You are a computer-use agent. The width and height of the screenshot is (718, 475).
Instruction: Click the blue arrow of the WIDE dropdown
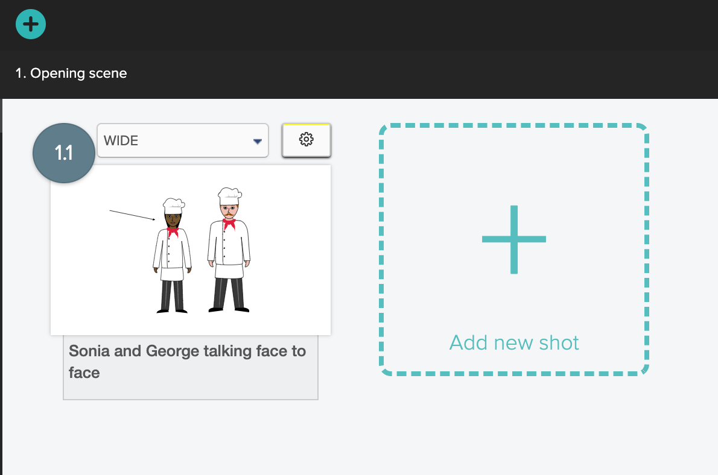pyautogui.click(x=258, y=141)
